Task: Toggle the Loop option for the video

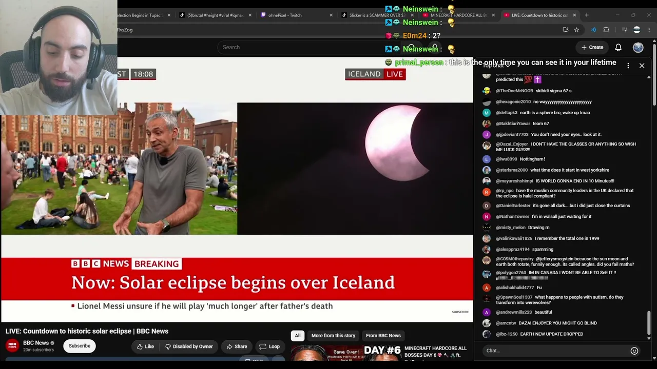Action: pos(269,346)
